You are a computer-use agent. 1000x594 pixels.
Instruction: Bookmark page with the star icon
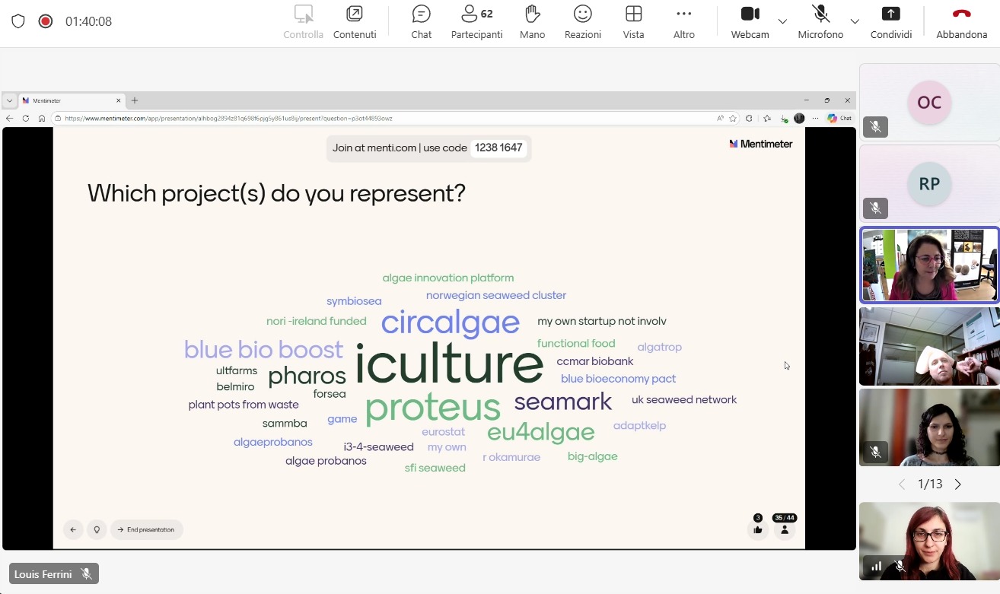pos(733,119)
